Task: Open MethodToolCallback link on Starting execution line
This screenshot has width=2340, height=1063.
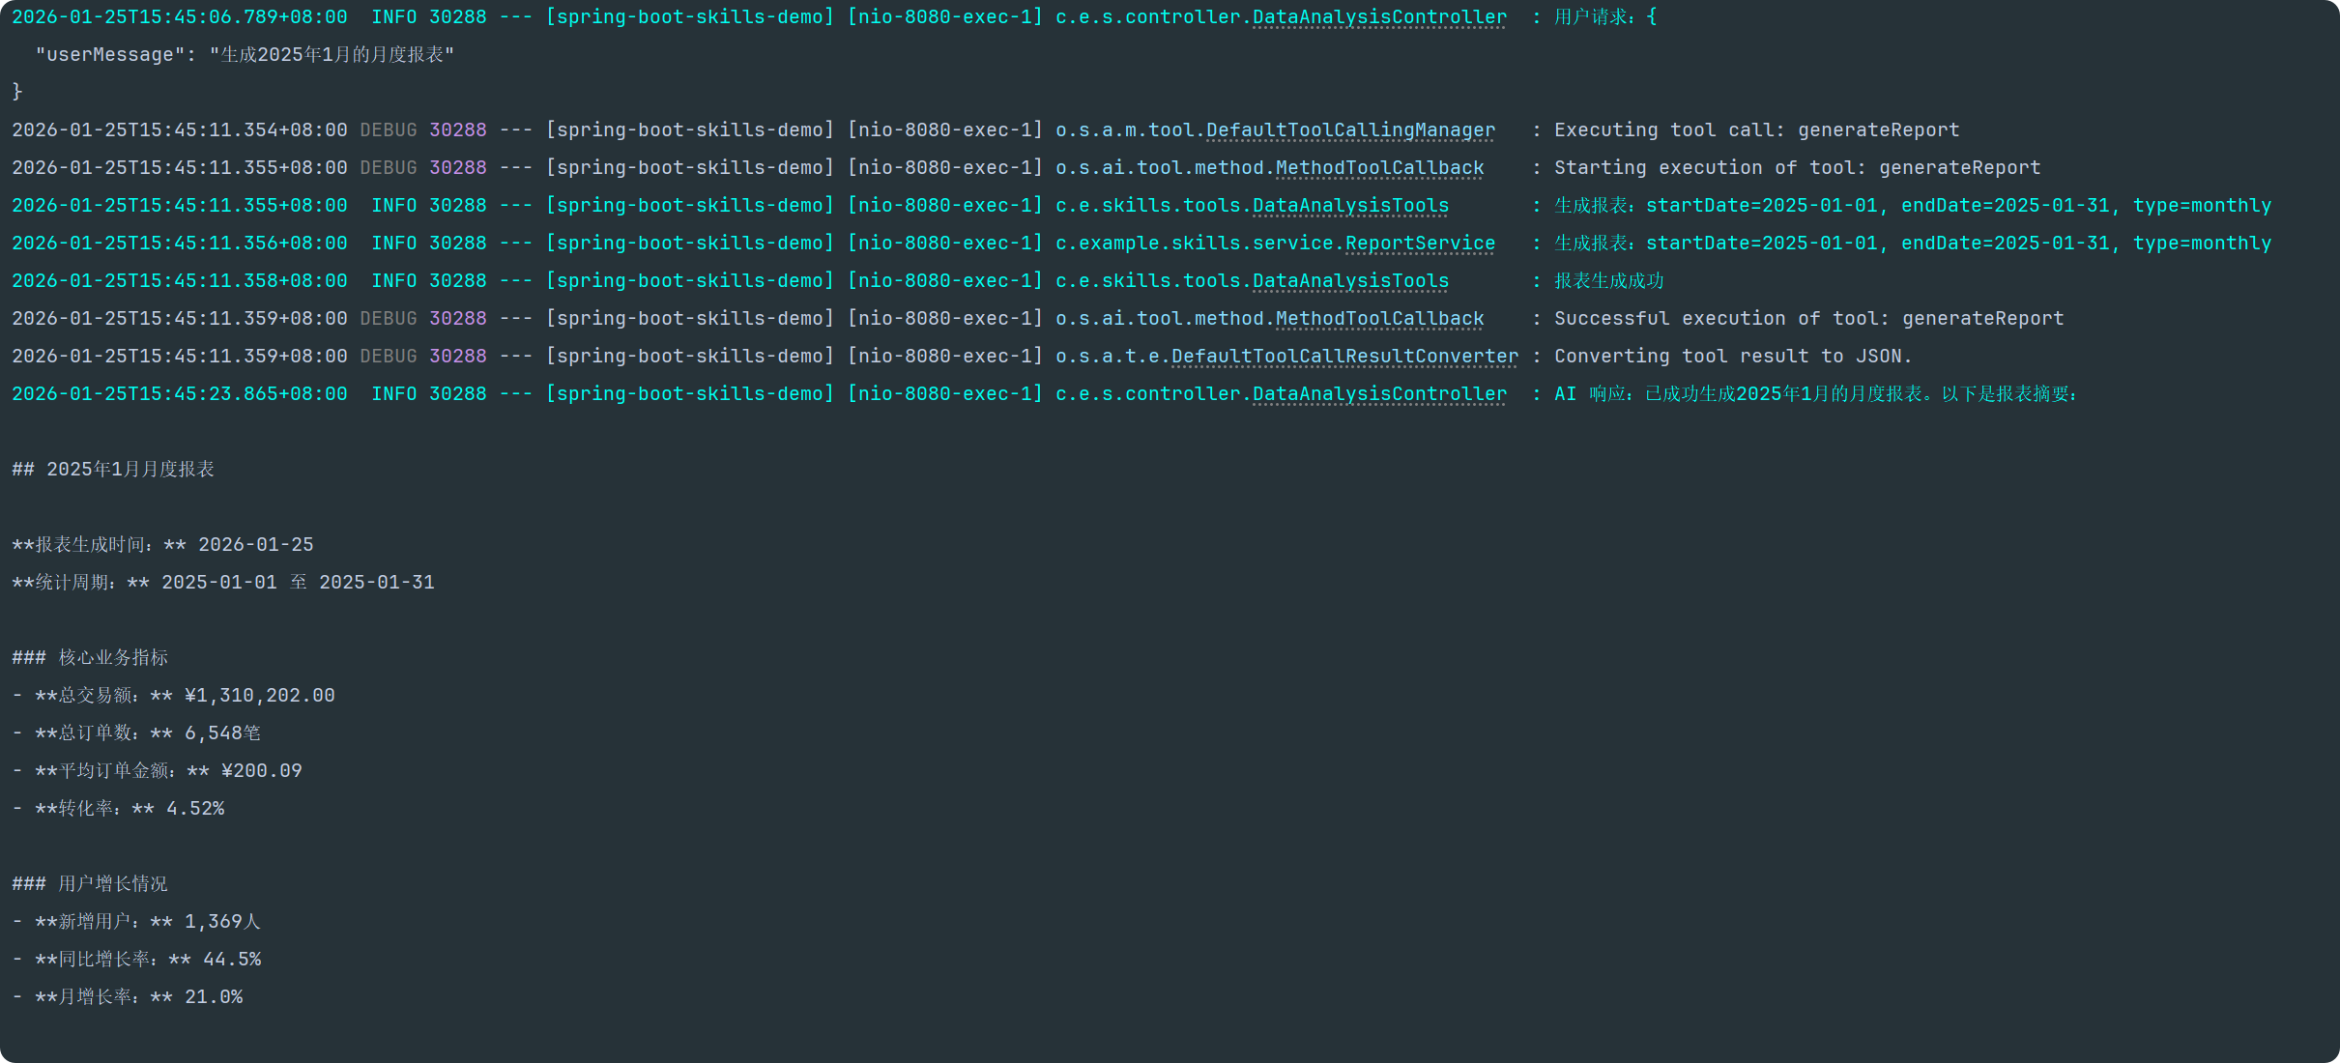Action: [1379, 168]
